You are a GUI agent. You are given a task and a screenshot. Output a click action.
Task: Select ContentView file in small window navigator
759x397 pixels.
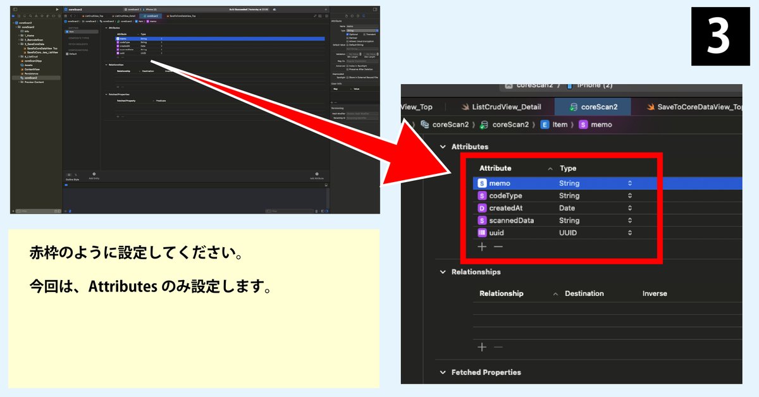pos(32,70)
